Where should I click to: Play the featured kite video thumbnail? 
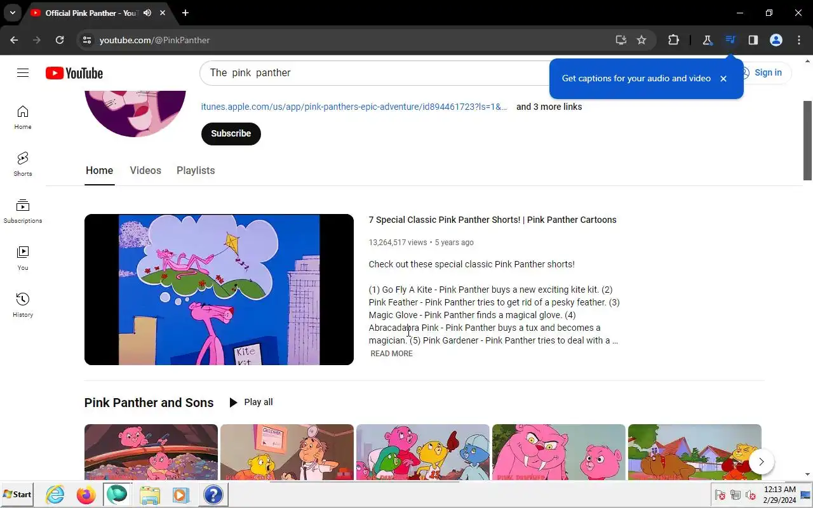point(219,290)
